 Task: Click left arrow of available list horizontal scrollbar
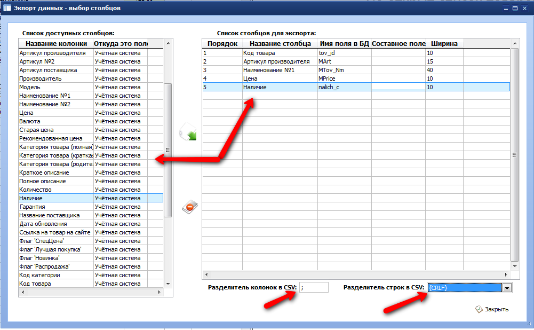pos(23,292)
